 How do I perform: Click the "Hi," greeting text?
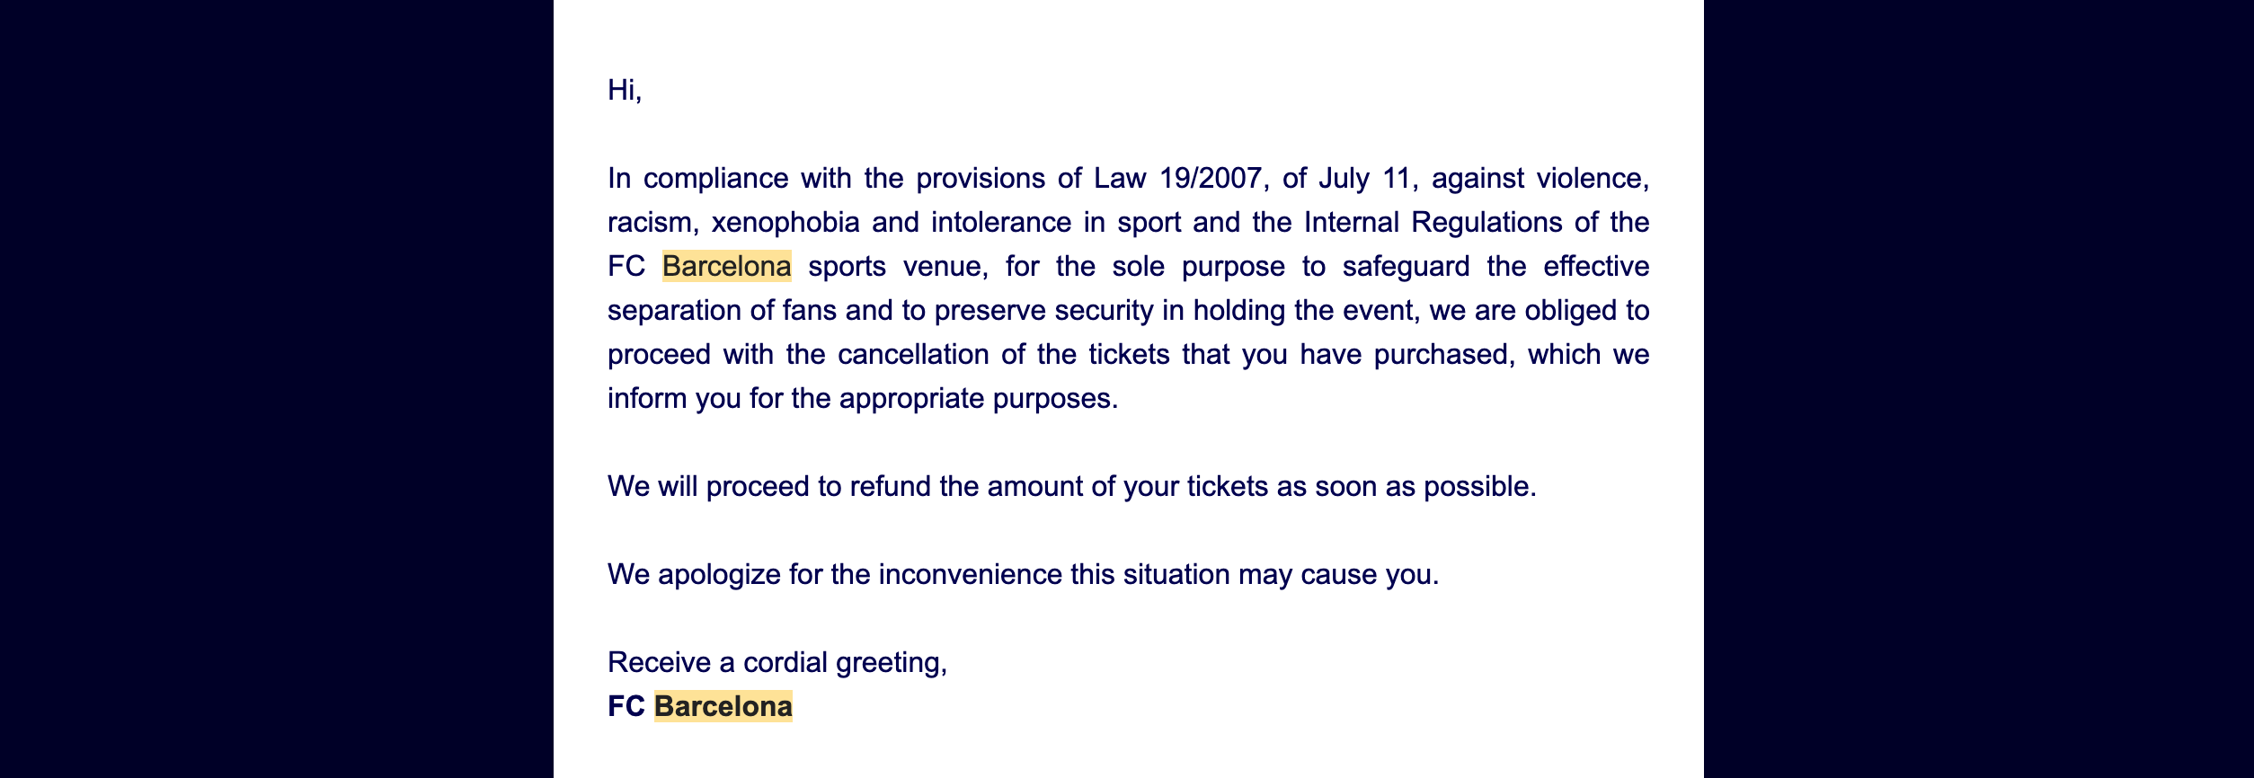click(x=625, y=91)
